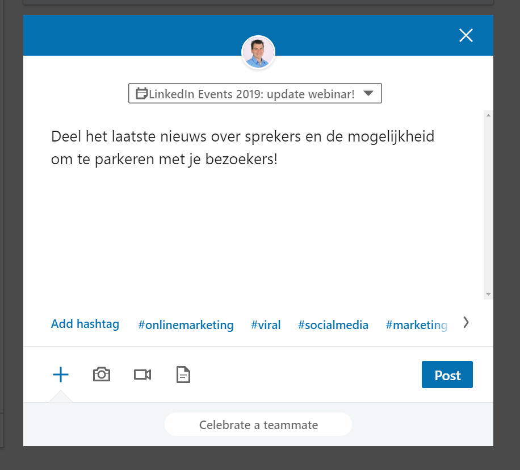This screenshot has width=520, height=470.
Task: Show more hashtag suggestions with the chevron
Action: (466, 322)
